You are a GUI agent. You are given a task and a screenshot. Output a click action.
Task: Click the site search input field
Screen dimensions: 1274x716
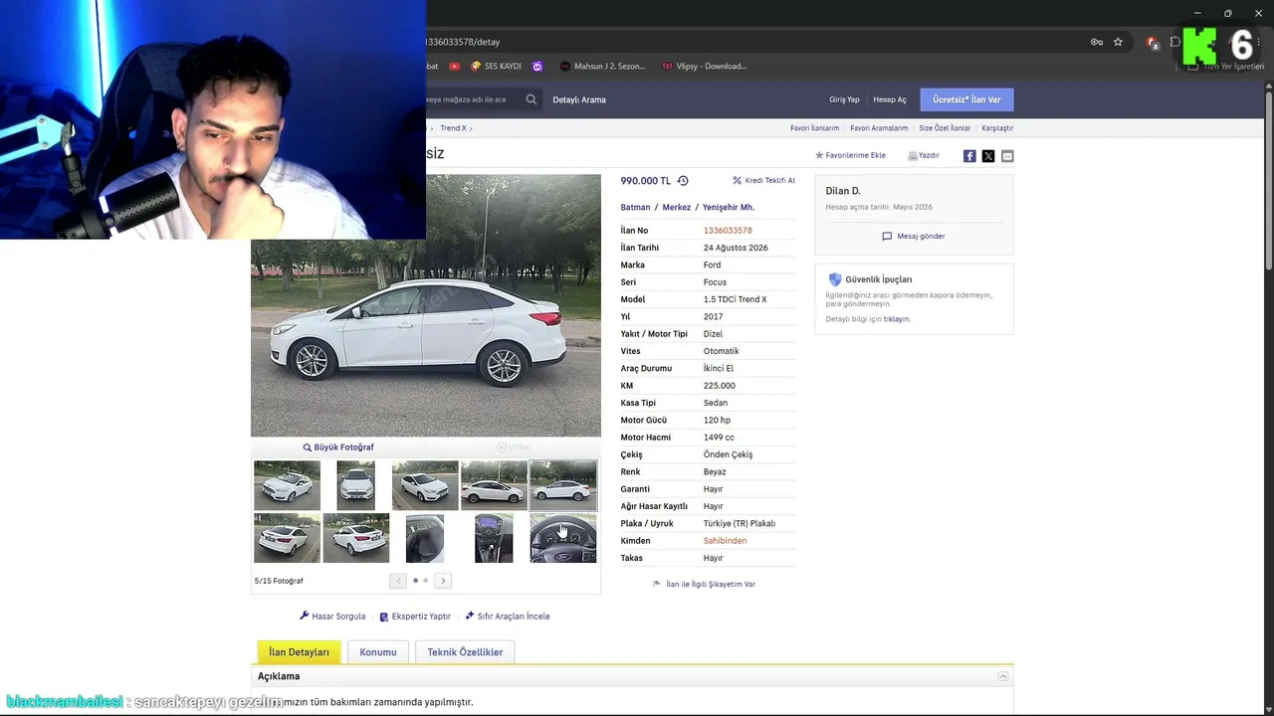(473, 99)
